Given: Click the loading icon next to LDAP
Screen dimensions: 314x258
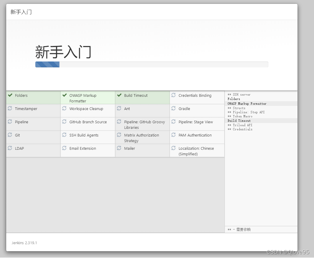Looking at the screenshot, I should point(10,148).
